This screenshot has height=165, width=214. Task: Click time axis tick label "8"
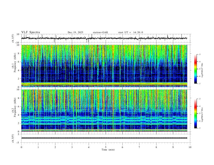[x=156, y=147]
